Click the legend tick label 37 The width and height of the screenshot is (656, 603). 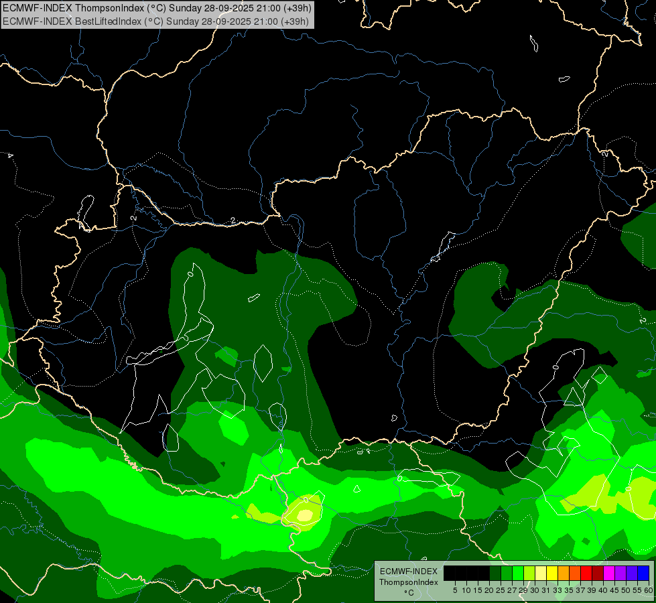(580, 590)
